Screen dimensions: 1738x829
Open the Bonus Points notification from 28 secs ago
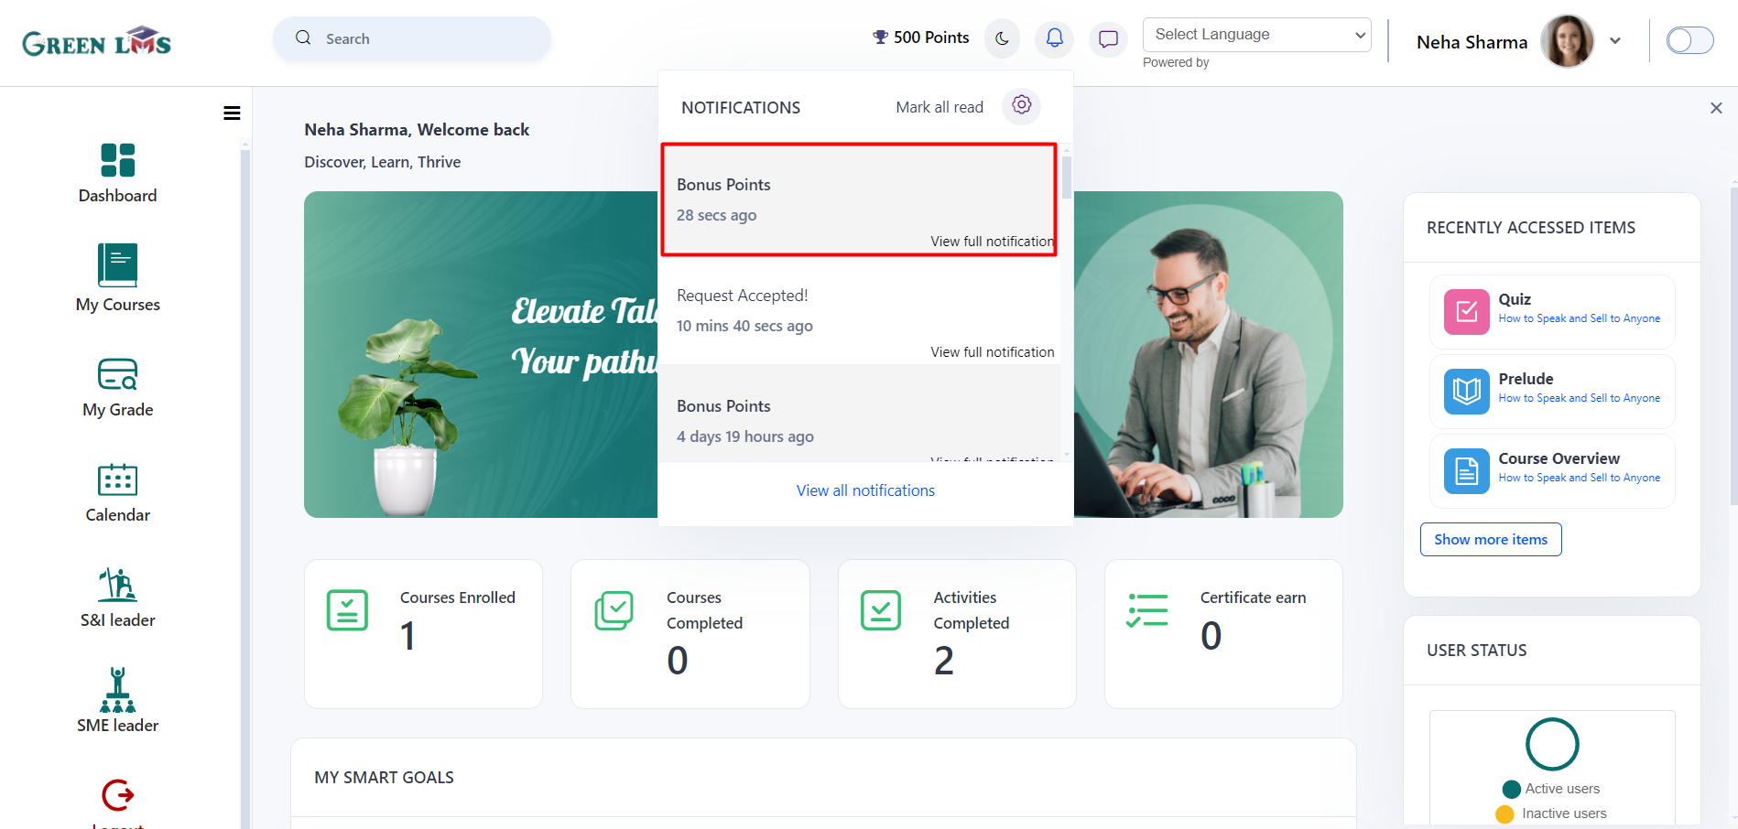(859, 199)
